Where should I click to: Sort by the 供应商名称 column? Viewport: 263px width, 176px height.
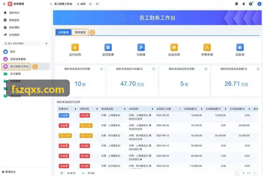click(x=124, y=109)
